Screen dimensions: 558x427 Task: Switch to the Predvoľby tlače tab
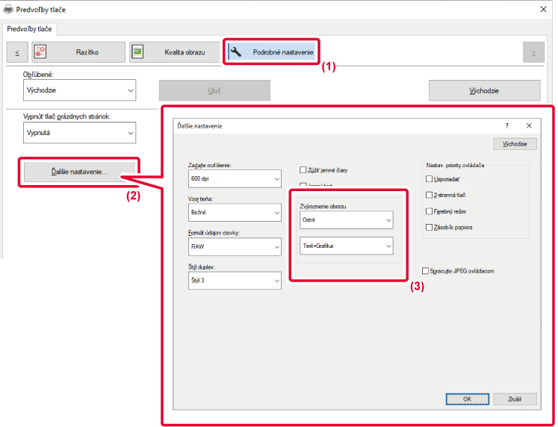click(x=31, y=29)
